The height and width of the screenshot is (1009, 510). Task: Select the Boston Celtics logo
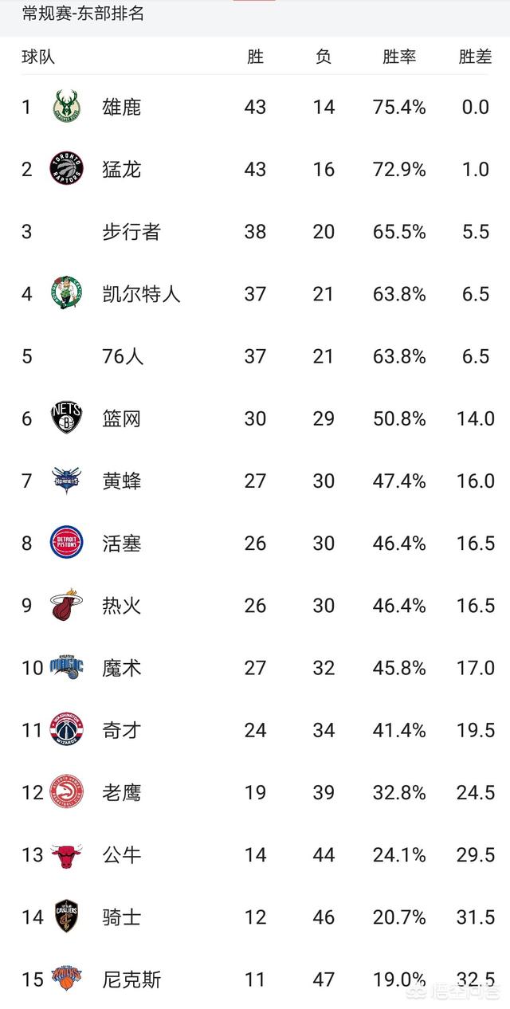pos(67,294)
